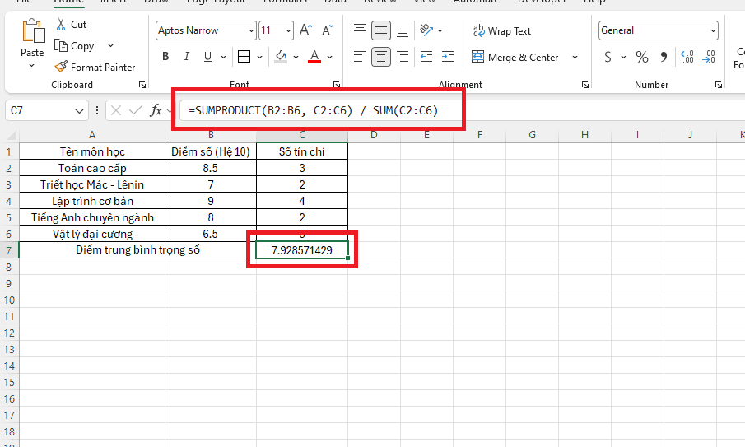This screenshot has width=745, height=447.
Task: Apply percent style
Action: [x=642, y=57]
